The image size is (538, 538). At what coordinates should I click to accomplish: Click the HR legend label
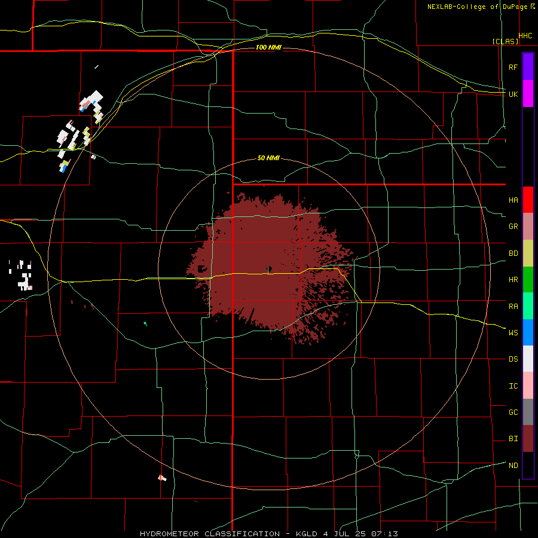point(513,280)
